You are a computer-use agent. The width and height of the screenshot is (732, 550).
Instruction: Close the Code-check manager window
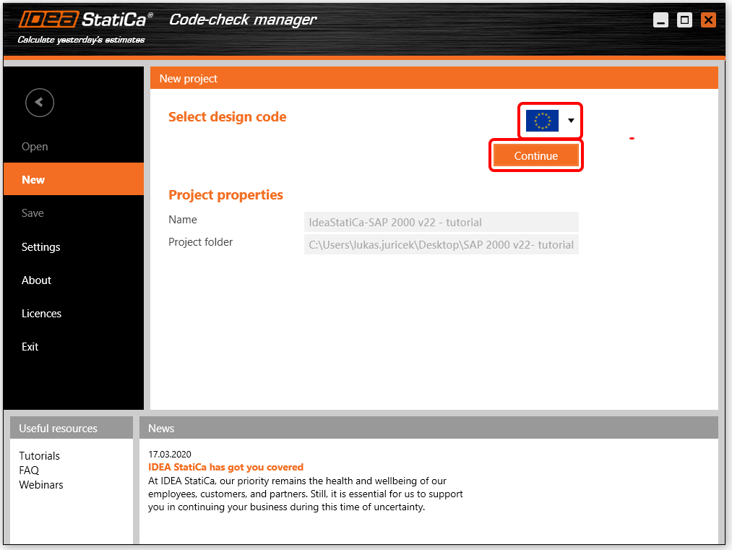[708, 20]
